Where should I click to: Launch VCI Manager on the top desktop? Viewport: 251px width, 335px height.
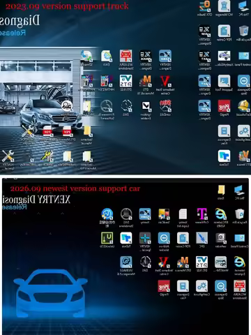pyautogui.click(x=224, y=6)
